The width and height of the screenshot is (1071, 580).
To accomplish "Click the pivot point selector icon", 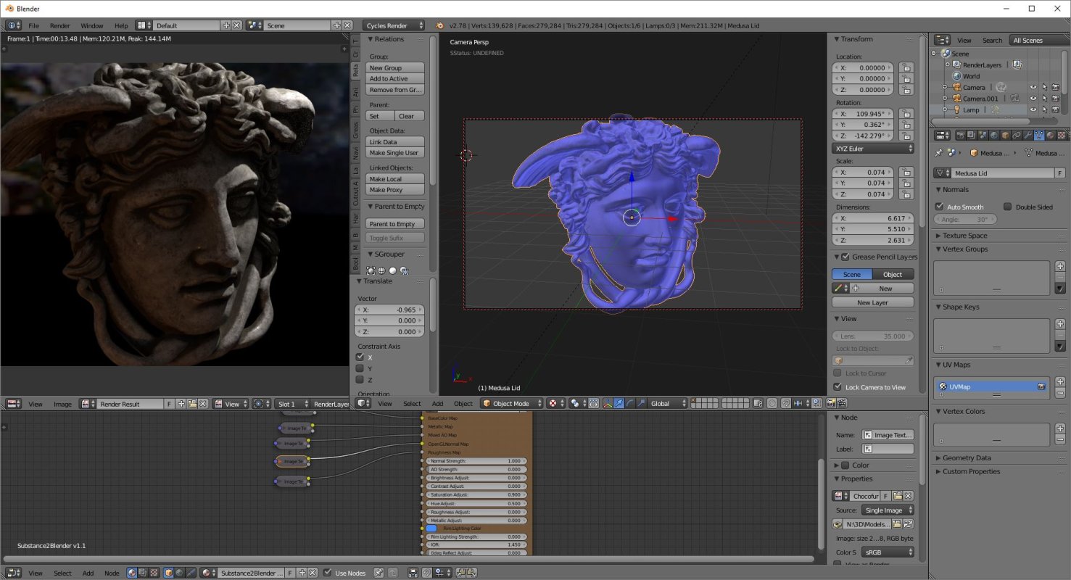I will [x=576, y=404].
